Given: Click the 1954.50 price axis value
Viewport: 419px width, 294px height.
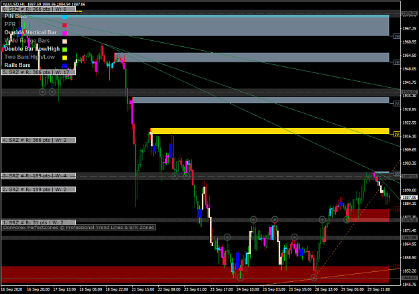Looking at the screenshot, I should point(409,56).
